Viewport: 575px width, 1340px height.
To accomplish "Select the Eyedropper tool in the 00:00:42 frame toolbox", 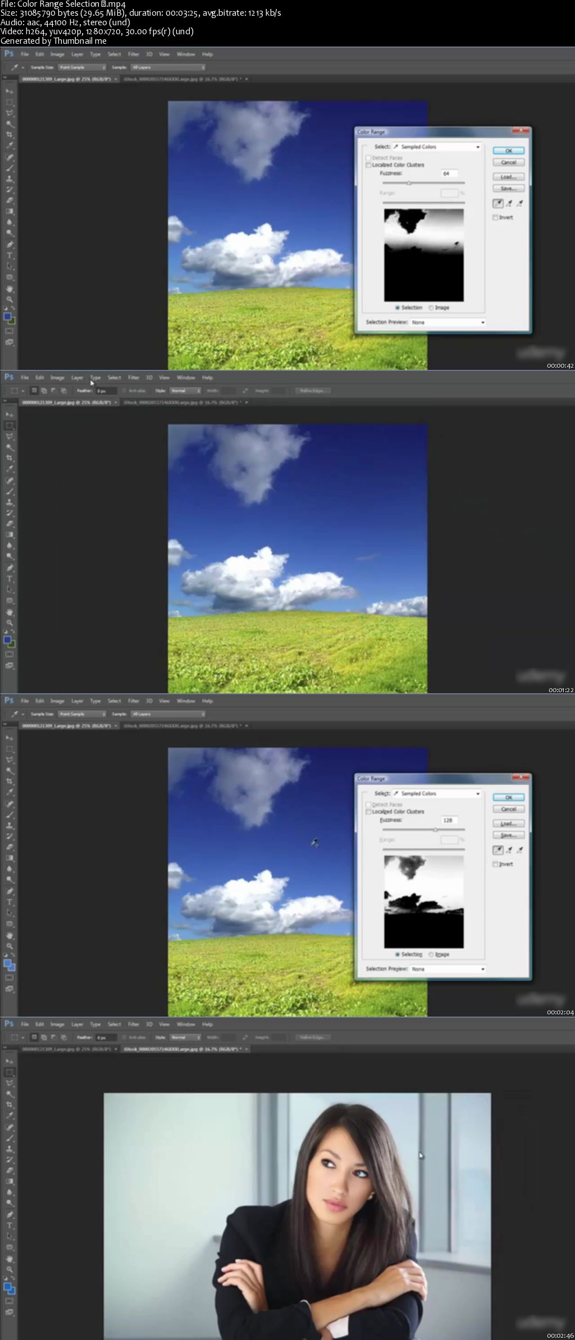I will coord(10,146).
